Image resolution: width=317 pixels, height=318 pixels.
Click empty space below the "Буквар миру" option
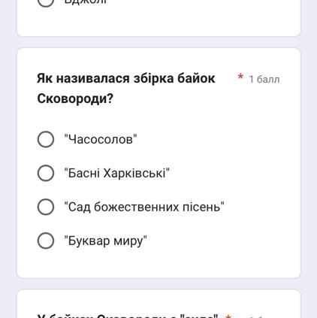point(158,263)
